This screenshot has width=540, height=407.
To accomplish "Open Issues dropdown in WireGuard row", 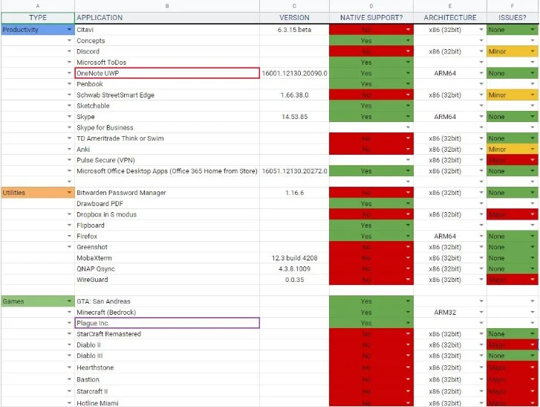I will click(x=533, y=280).
